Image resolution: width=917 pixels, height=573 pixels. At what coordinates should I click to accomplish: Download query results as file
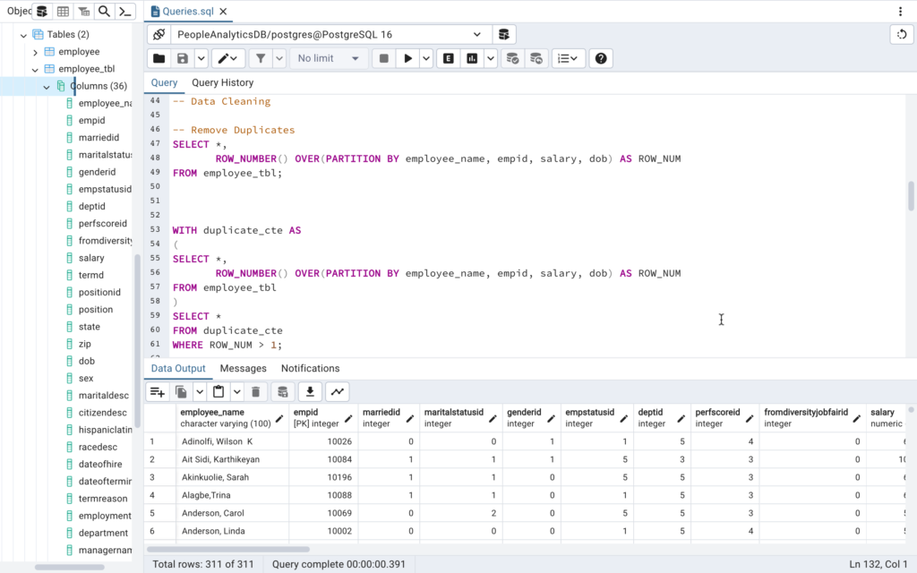pos(310,391)
